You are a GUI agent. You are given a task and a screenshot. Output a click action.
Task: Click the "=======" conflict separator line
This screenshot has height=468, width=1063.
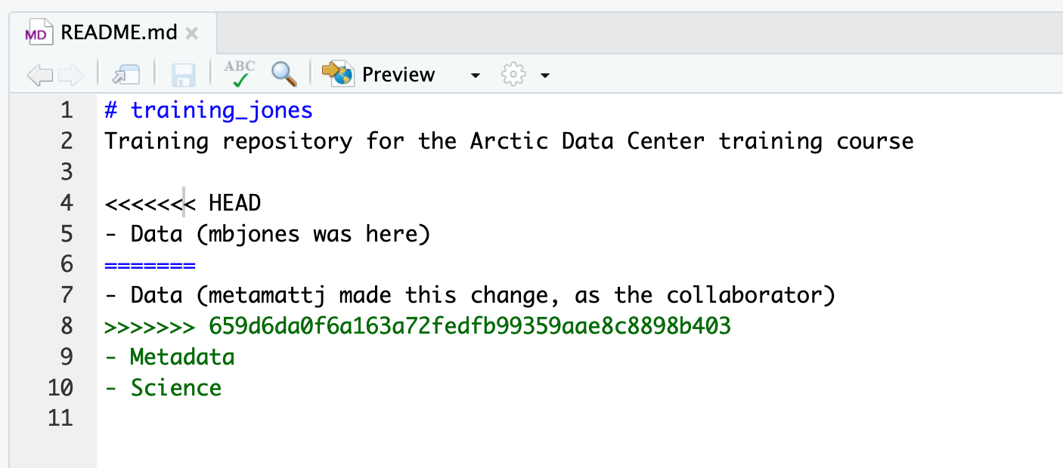pyautogui.click(x=150, y=265)
